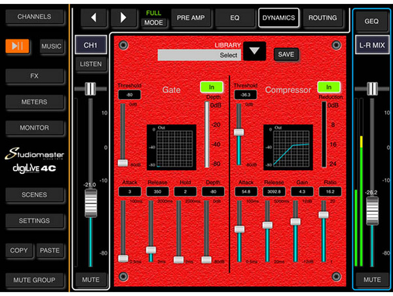Click the Compressor Attack slider handle
This screenshot has height=296, width=393.
click(x=239, y=229)
